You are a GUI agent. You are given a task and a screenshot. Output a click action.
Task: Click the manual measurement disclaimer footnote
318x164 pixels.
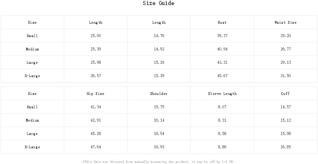point(158,162)
